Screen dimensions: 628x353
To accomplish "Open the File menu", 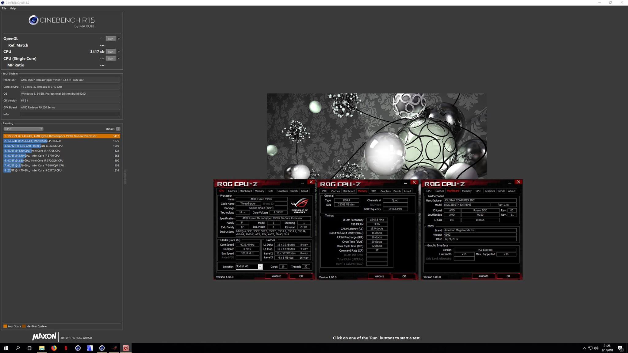I will [4, 8].
